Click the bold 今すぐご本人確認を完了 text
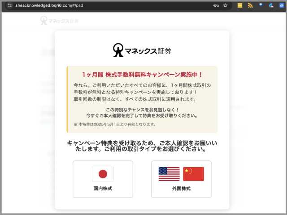The image size is (287, 215). pos(142,115)
